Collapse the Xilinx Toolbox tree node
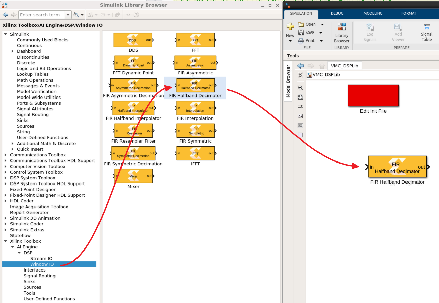Image resolution: width=439 pixels, height=303 pixels. (x=5, y=241)
